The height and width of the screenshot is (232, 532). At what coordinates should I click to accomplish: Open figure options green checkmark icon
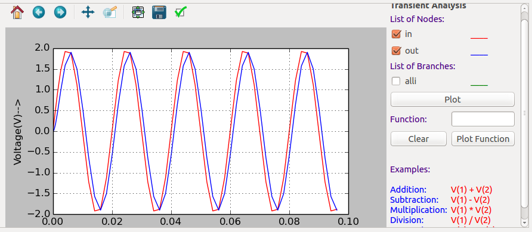pos(180,13)
